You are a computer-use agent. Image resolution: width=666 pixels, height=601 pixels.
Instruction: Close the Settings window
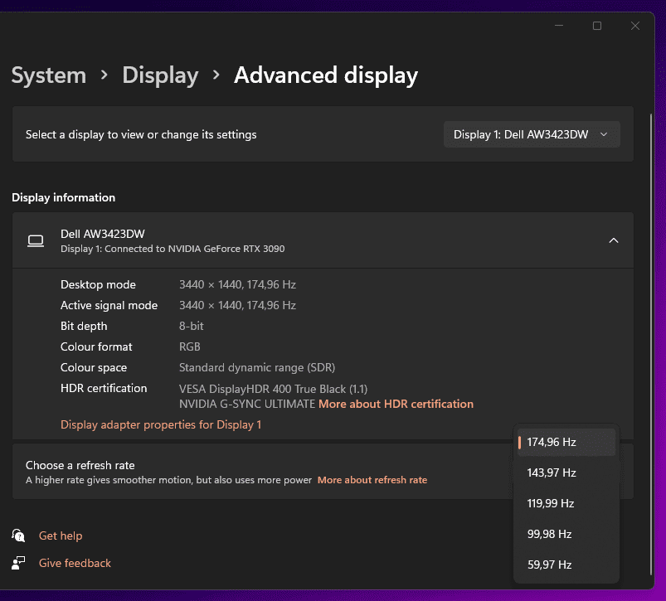pyautogui.click(x=635, y=26)
